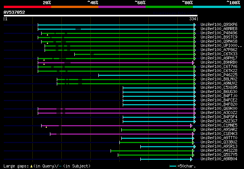Click the arrowhead ending the C1MNE5 alignment
The height and width of the screenshot is (169, 244).
pyautogui.click(x=191, y=126)
